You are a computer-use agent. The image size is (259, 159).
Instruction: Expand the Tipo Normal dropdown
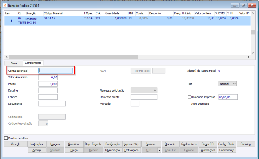tap(227, 84)
